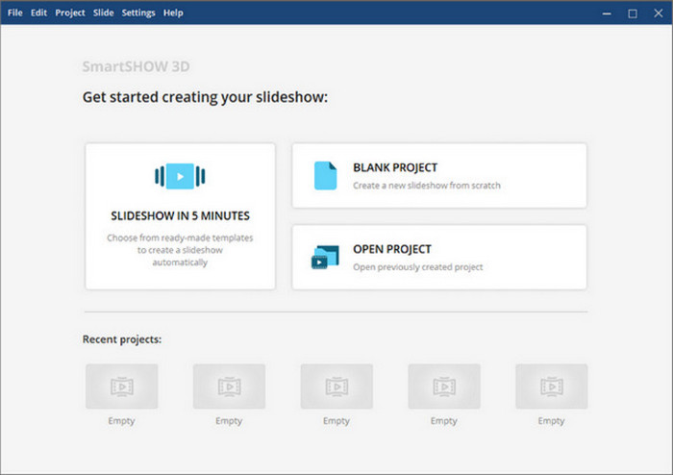Viewport: 673px width, 475px height.
Task: Open the fifth empty recent project thumbnail
Action: (x=552, y=387)
